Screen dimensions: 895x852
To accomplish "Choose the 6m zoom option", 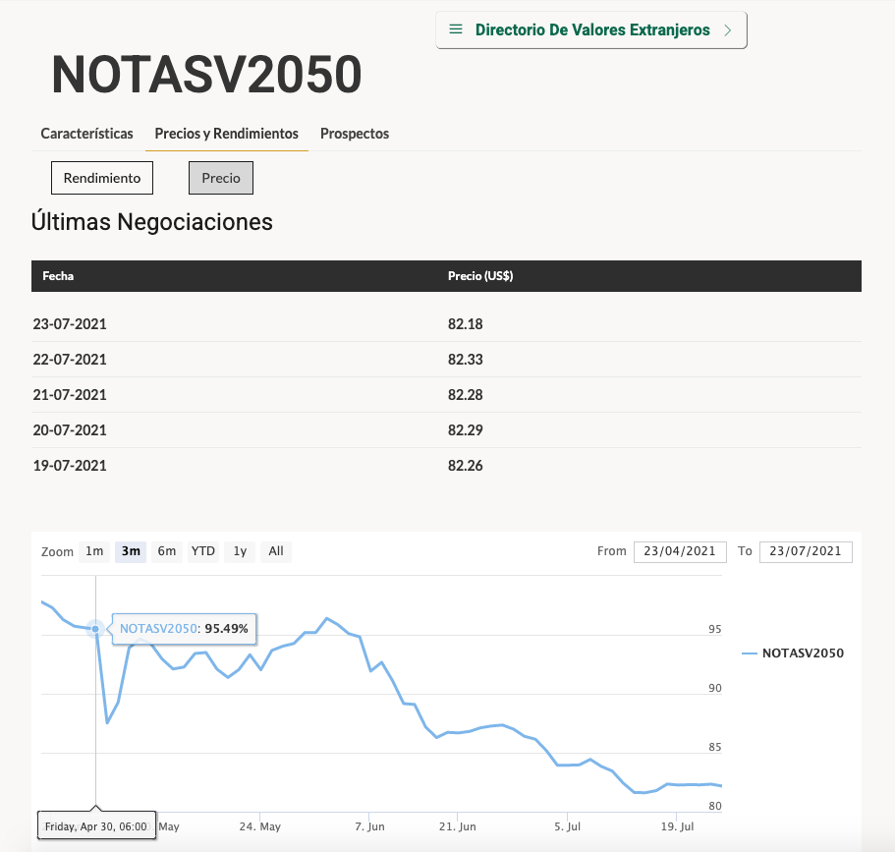I will tap(167, 551).
